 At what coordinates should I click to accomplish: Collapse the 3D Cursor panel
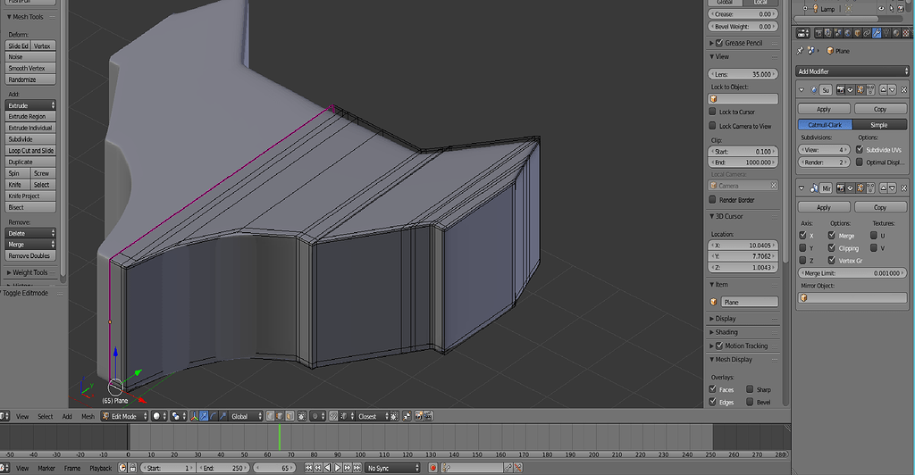click(726, 216)
